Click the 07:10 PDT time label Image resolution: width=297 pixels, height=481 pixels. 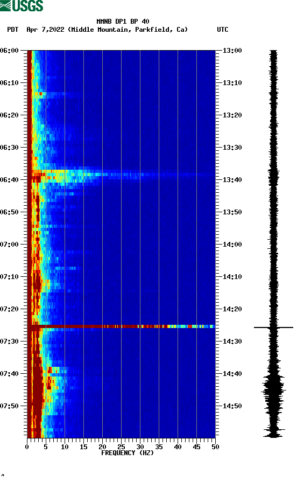9,277
